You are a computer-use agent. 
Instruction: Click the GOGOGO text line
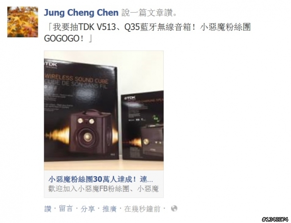(68, 39)
